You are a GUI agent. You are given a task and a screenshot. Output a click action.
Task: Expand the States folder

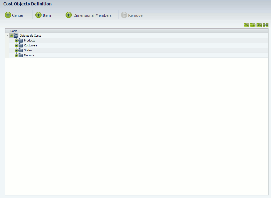point(16,51)
